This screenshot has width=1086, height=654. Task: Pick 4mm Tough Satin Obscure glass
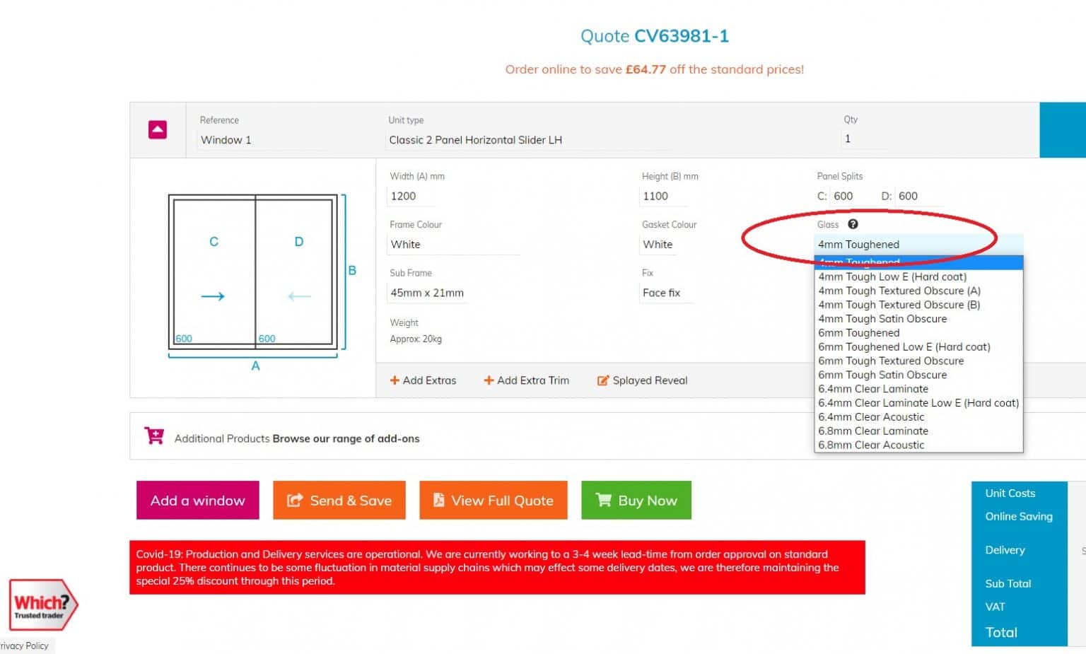(882, 319)
